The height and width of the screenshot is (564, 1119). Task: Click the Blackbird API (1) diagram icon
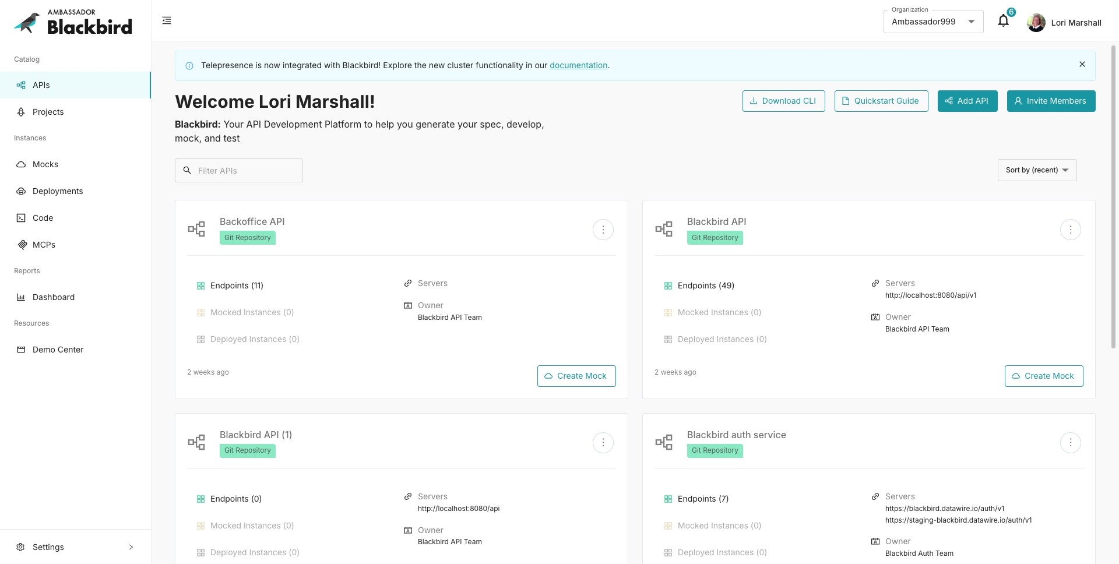tap(196, 442)
